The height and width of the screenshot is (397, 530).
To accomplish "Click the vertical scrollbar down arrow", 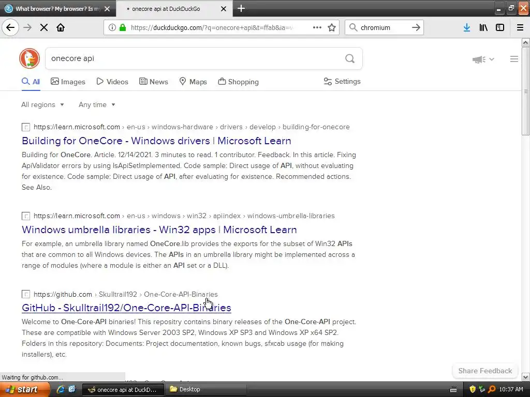I will point(526,377).
